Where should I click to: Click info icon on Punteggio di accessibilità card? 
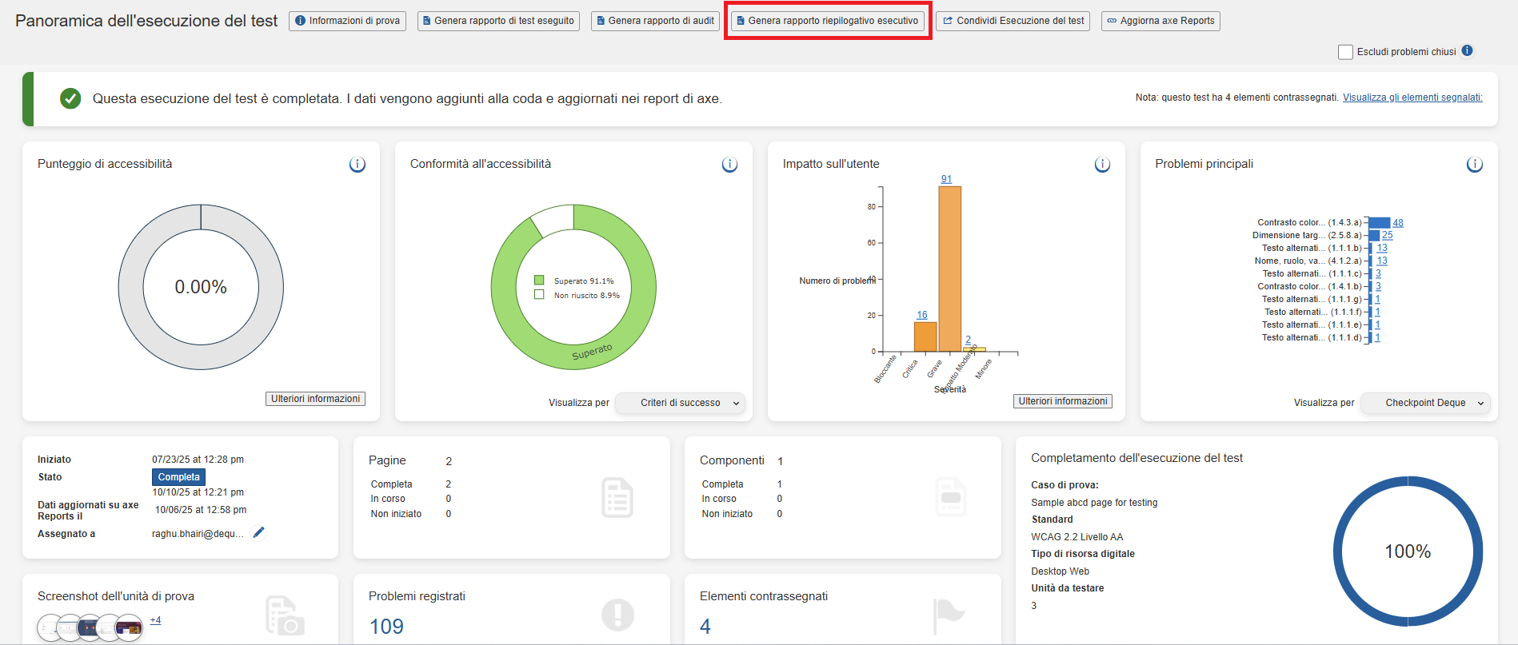[x=357, y=165]
